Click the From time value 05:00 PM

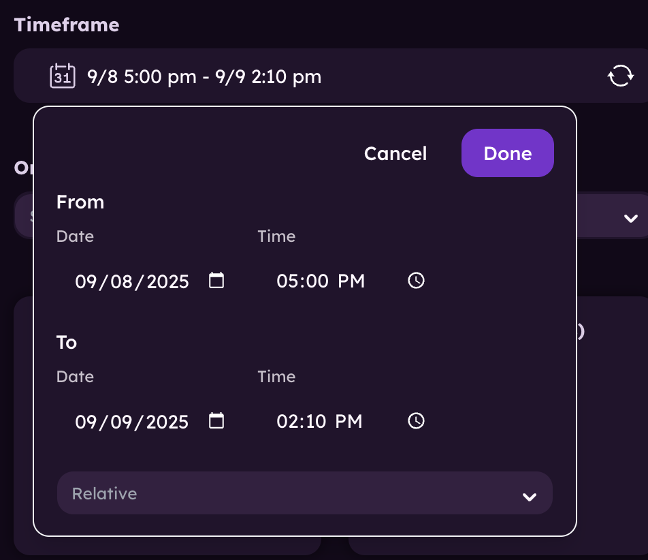pos(320,280)
